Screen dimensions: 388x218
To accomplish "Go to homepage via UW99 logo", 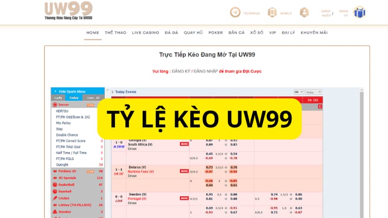I will tap(68, 11).
